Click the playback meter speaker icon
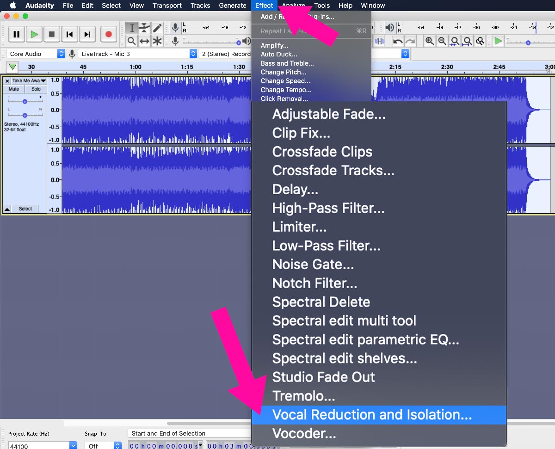 [x=390, y=28]
